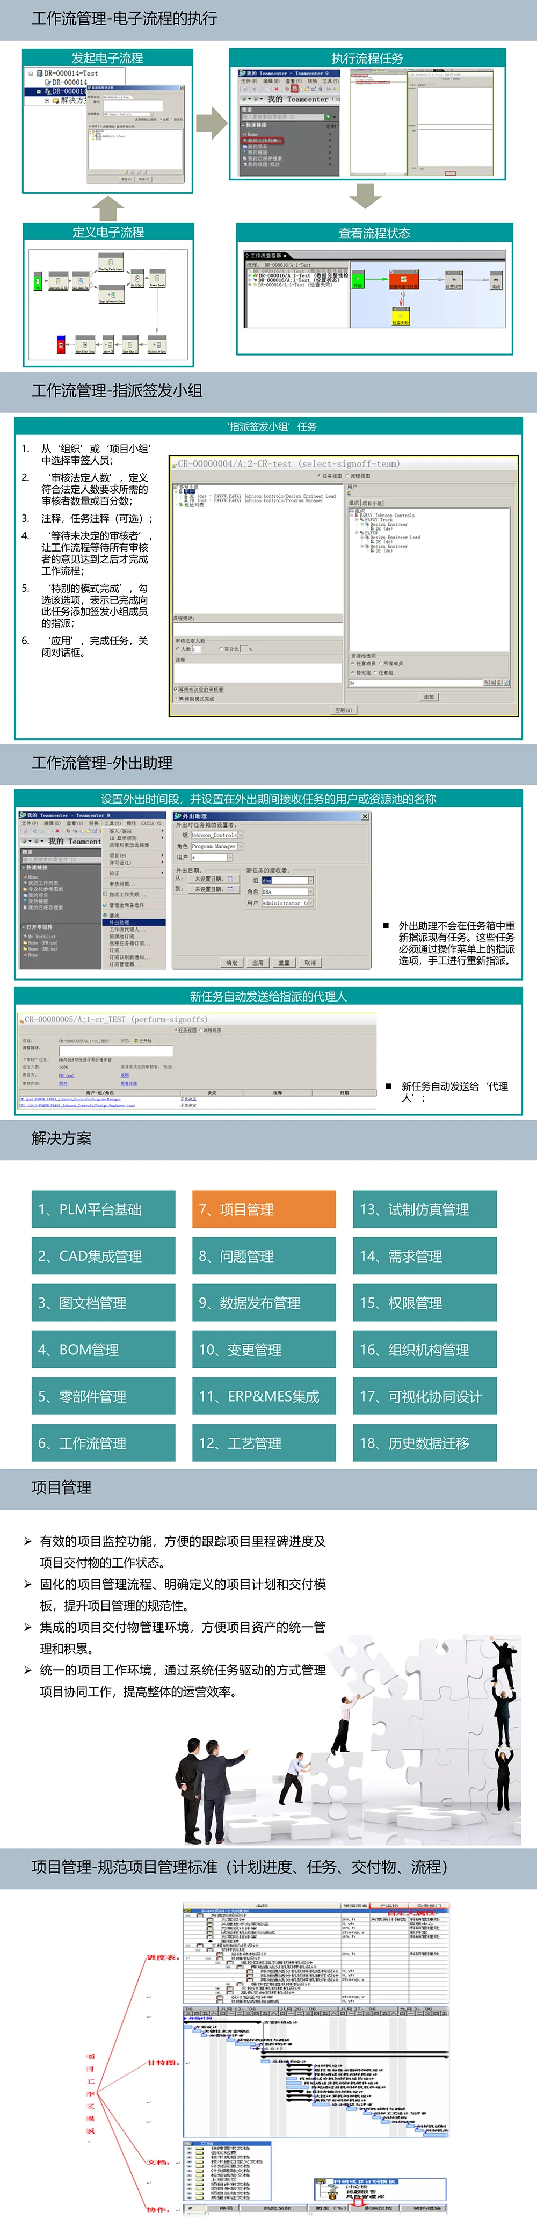Click the green start node in workflow definition
The width and height of the screenshot is (537, 2227).
tap(37, 282)
